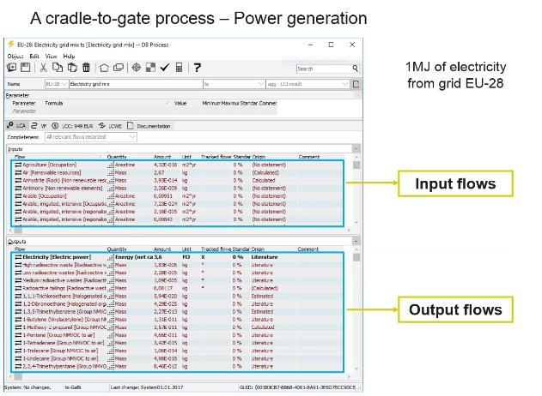Click the flow icon beside Radioactive tailings
The height and width of the screenshot is (396, 542).
tap(18, 288)
